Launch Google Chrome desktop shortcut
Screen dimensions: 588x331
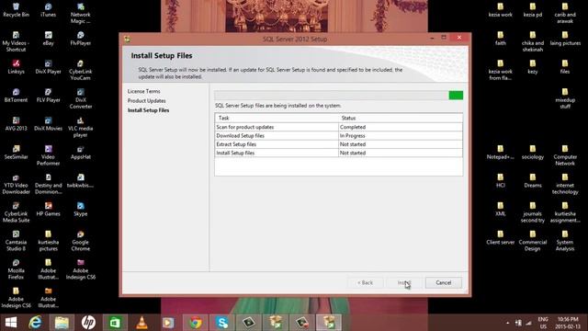point(80,241)
